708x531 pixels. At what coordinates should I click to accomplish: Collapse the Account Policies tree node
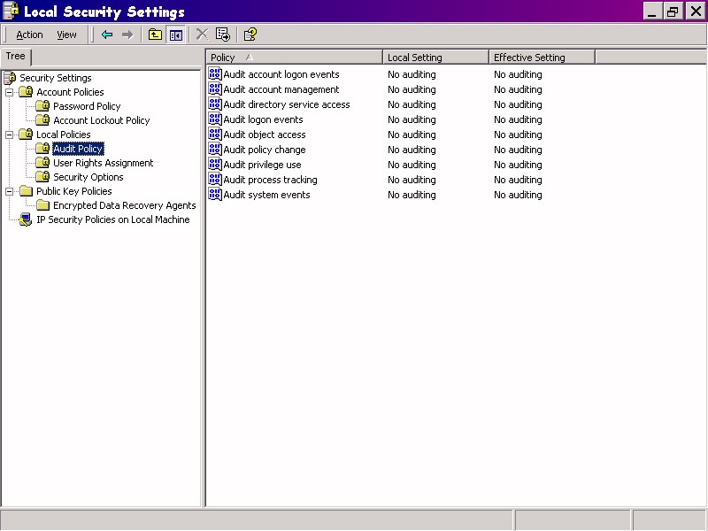pos(9,92)
